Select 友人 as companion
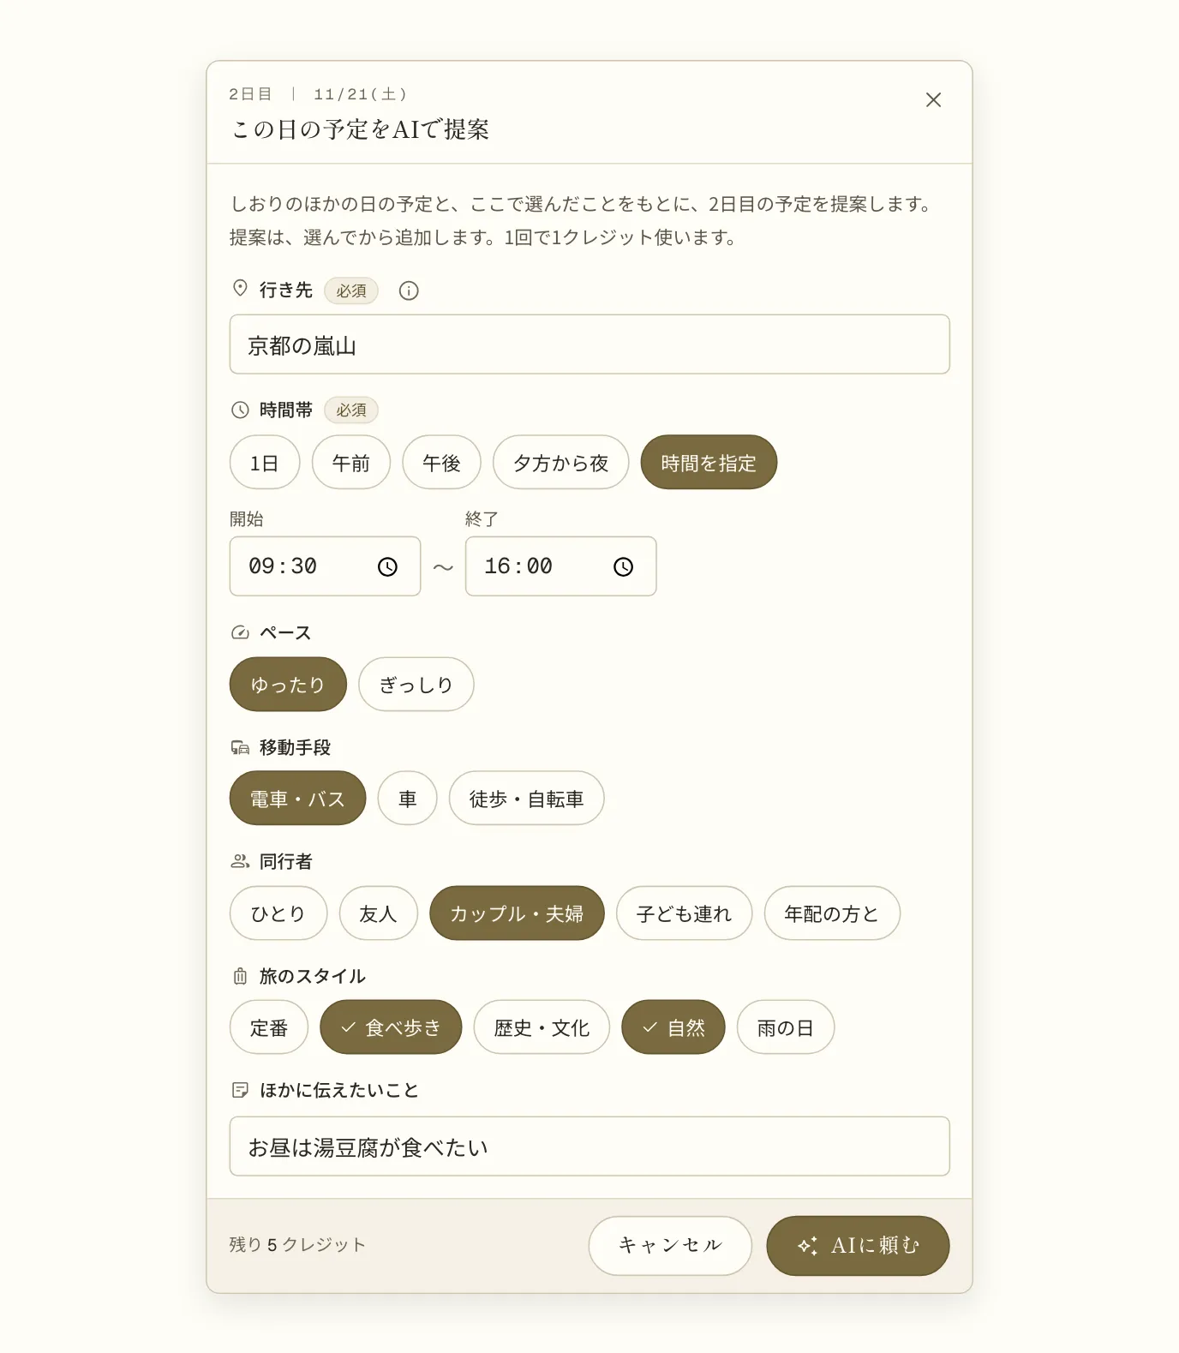 (379, 913)
